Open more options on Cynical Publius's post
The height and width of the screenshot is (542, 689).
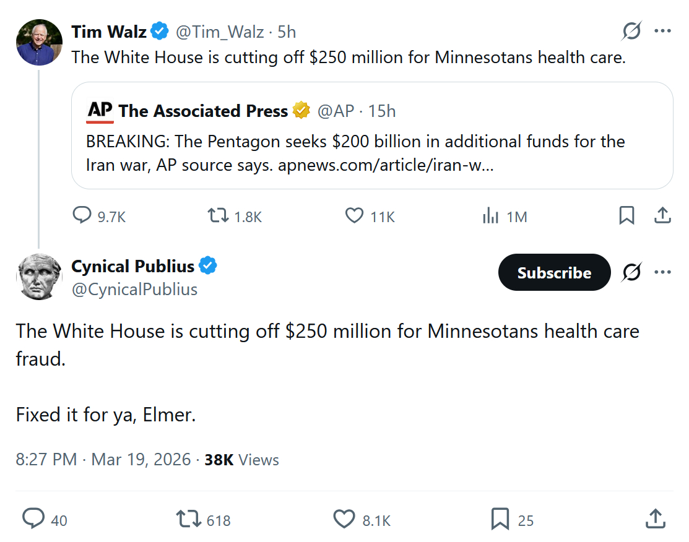click(663, 272)
